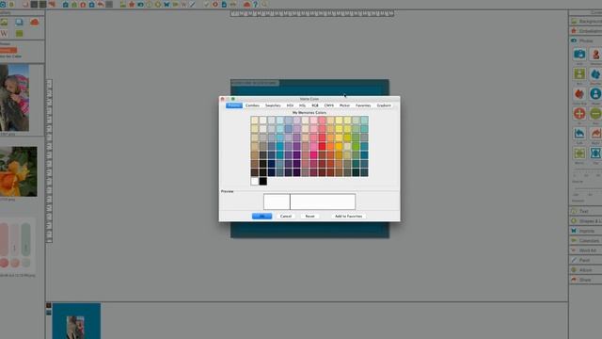Click the green square crop icon
This screenshot has width=602, height=339.
[x=579, y=73]
